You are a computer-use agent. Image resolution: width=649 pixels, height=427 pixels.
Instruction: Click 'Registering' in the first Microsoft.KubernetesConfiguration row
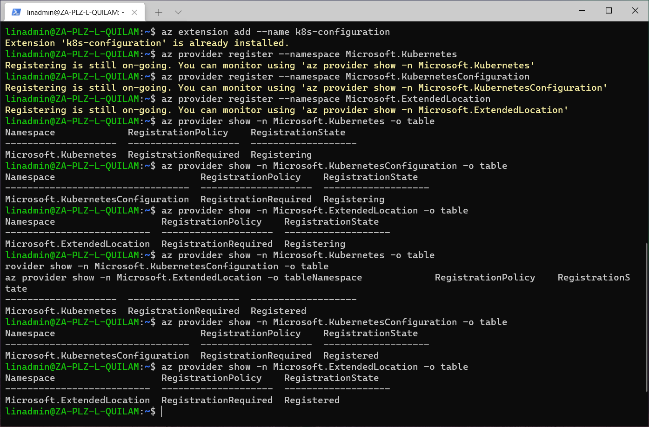point(354,200)
